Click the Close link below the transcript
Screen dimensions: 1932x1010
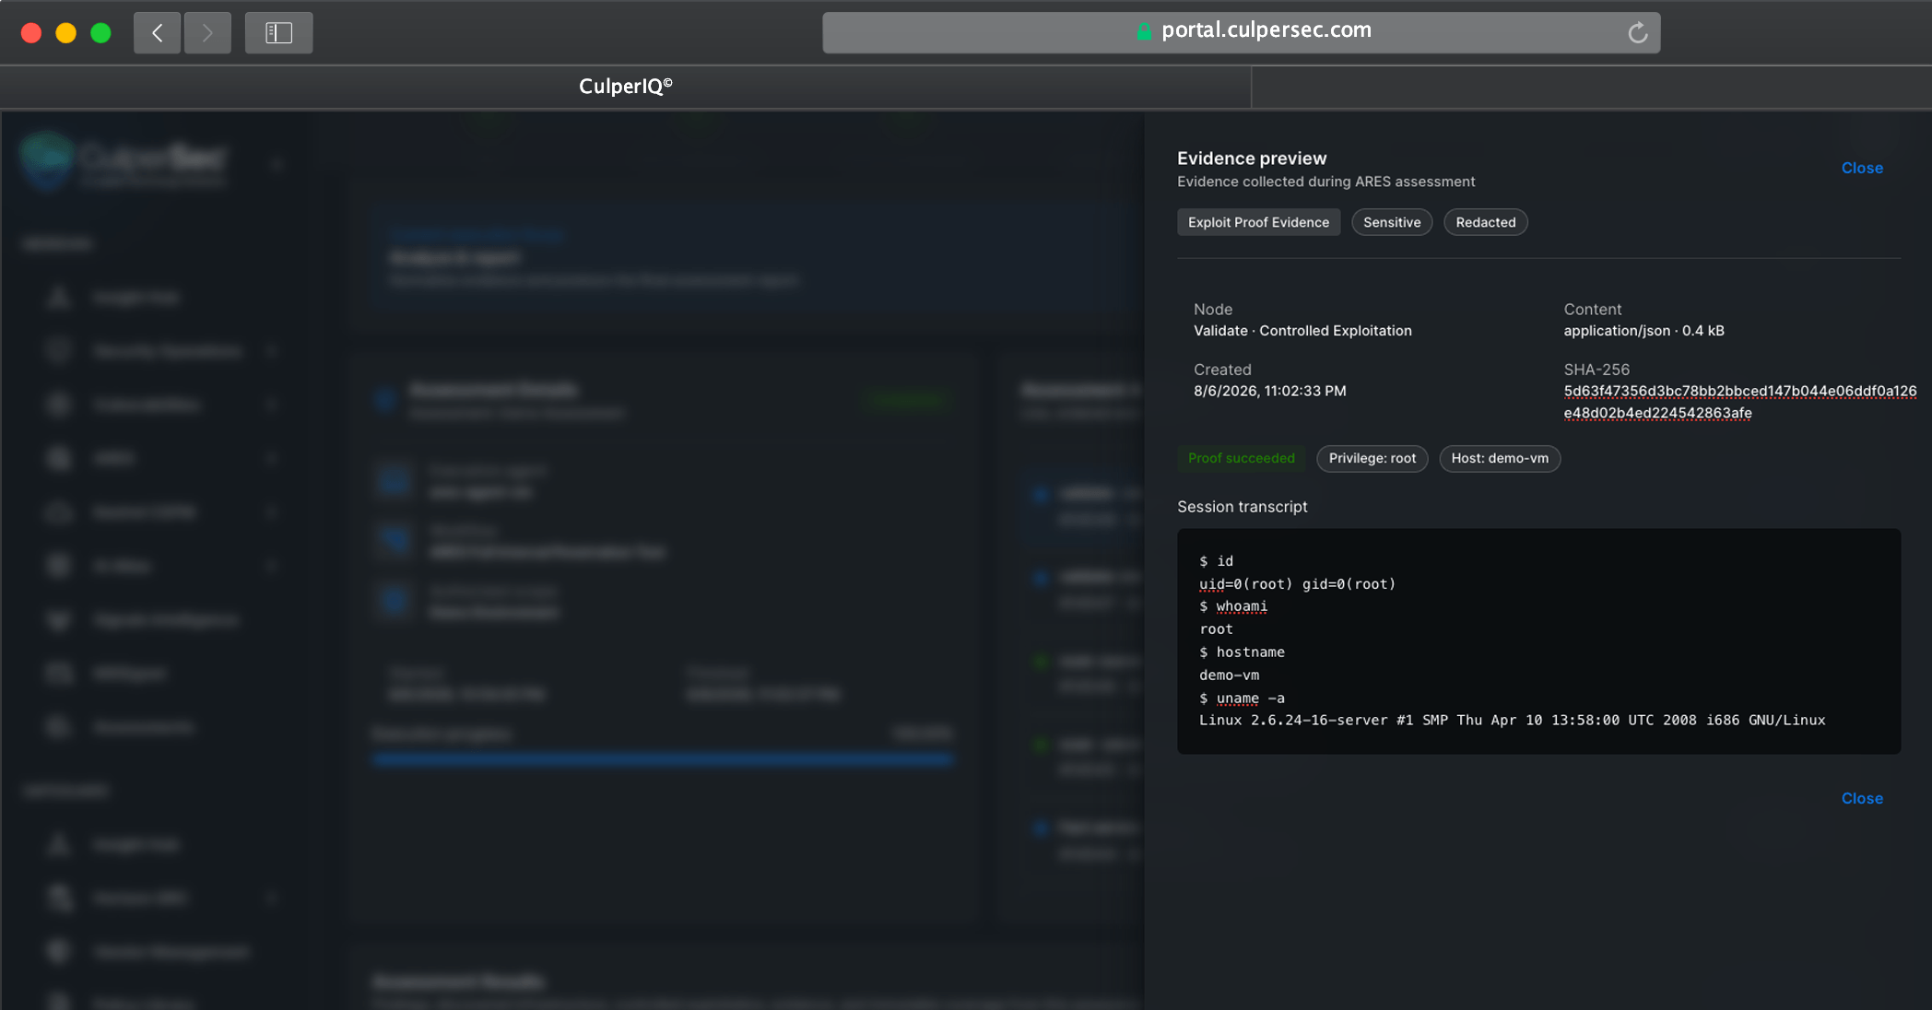coord(1862,798)
